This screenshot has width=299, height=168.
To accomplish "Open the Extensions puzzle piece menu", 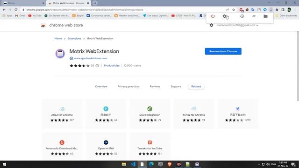I will (x=277, y=10).
